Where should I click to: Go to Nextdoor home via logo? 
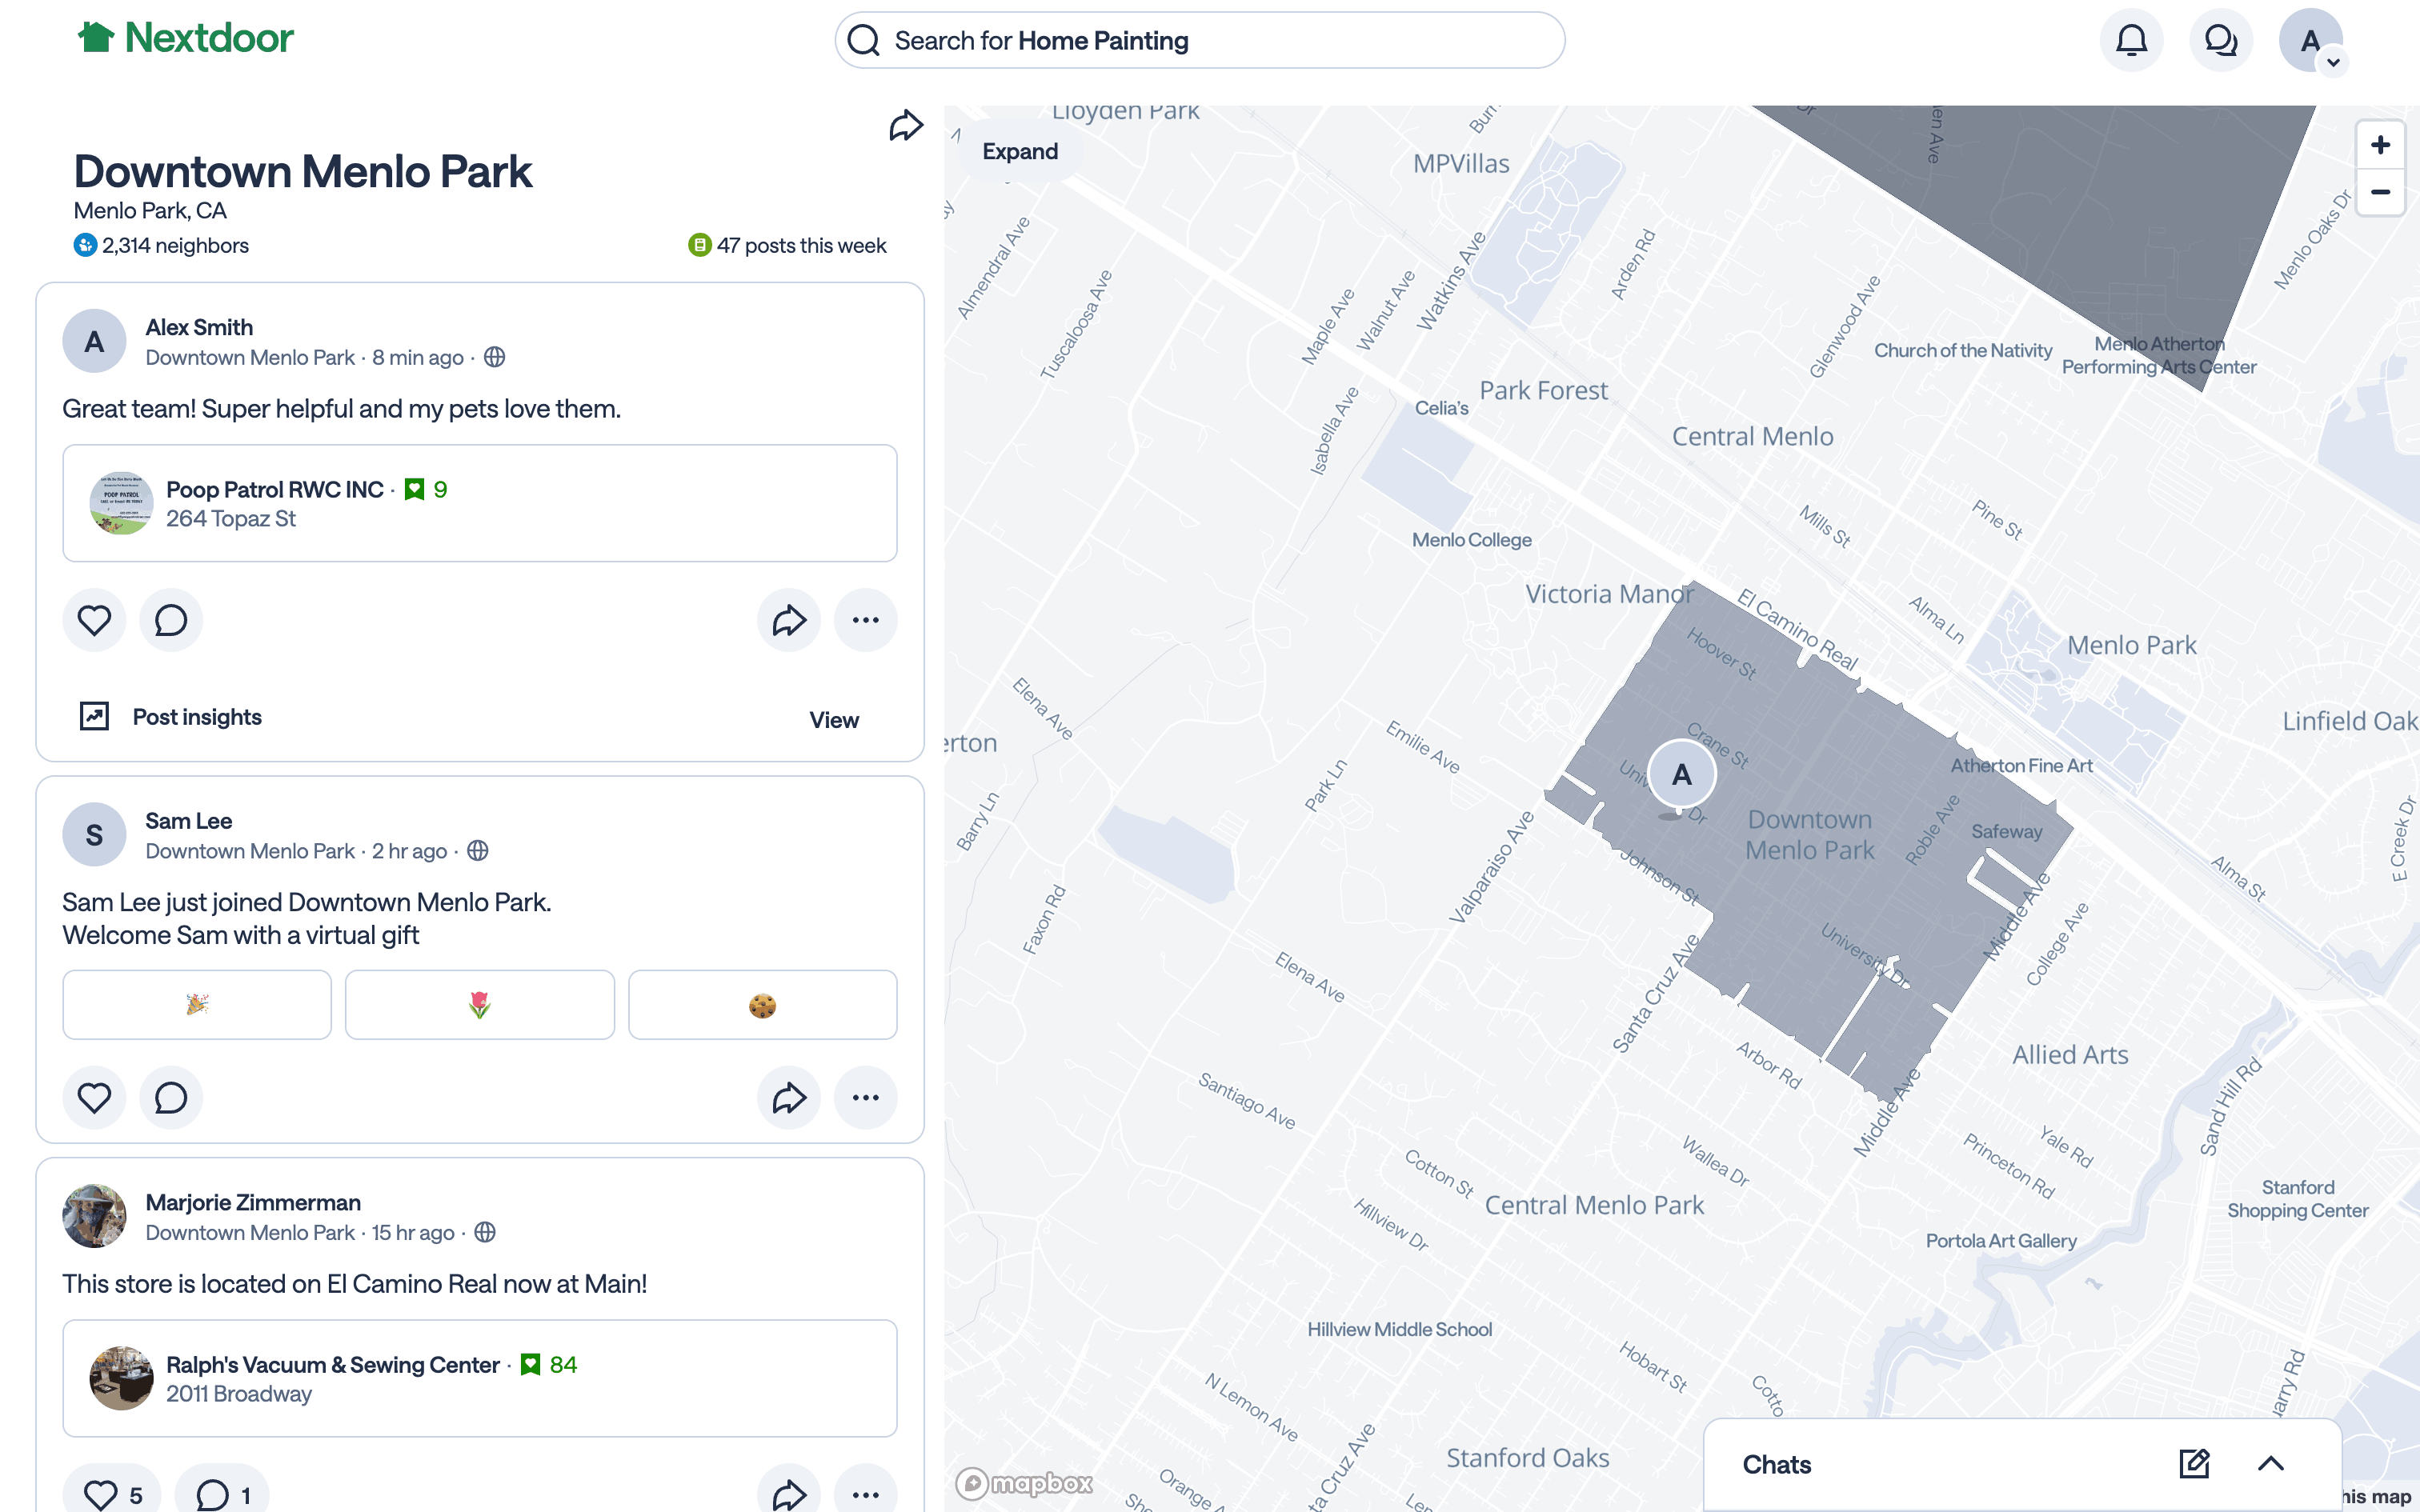coord(186,38)
